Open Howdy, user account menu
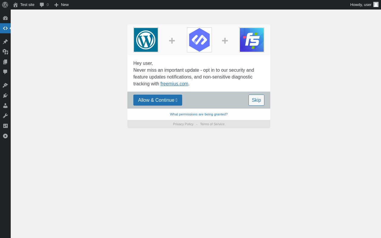The height and width of the screenshot is (238, 381). [364, 4]
